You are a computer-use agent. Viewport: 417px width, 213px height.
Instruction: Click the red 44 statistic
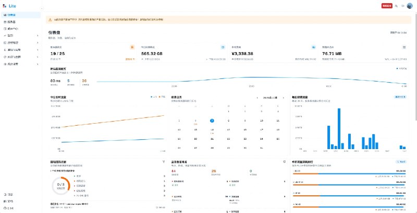pos(174,171)
